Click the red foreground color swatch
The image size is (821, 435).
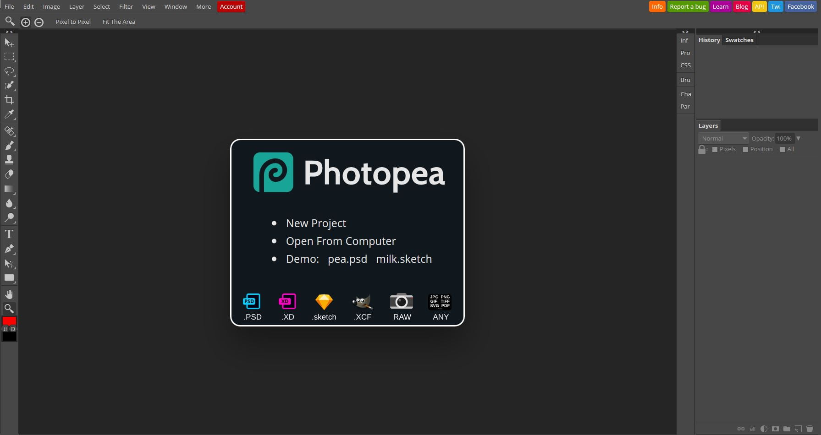pos(9,321)
